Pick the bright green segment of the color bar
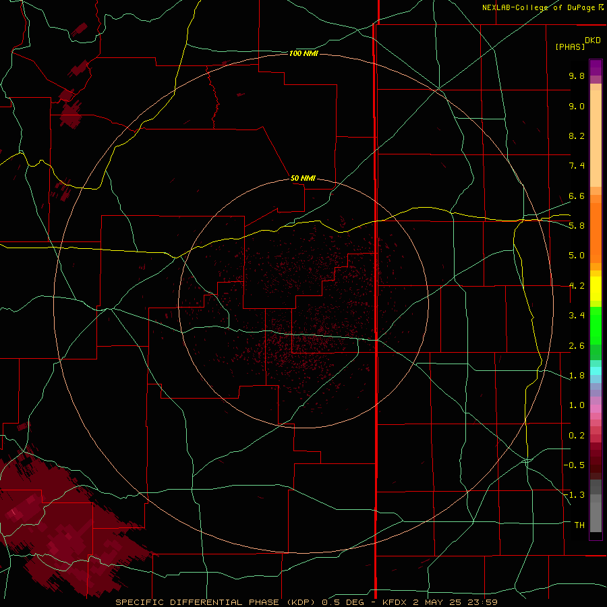 tap(596, 325)
